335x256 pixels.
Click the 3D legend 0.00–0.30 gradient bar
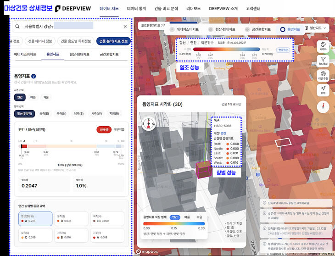pos(174,223)
